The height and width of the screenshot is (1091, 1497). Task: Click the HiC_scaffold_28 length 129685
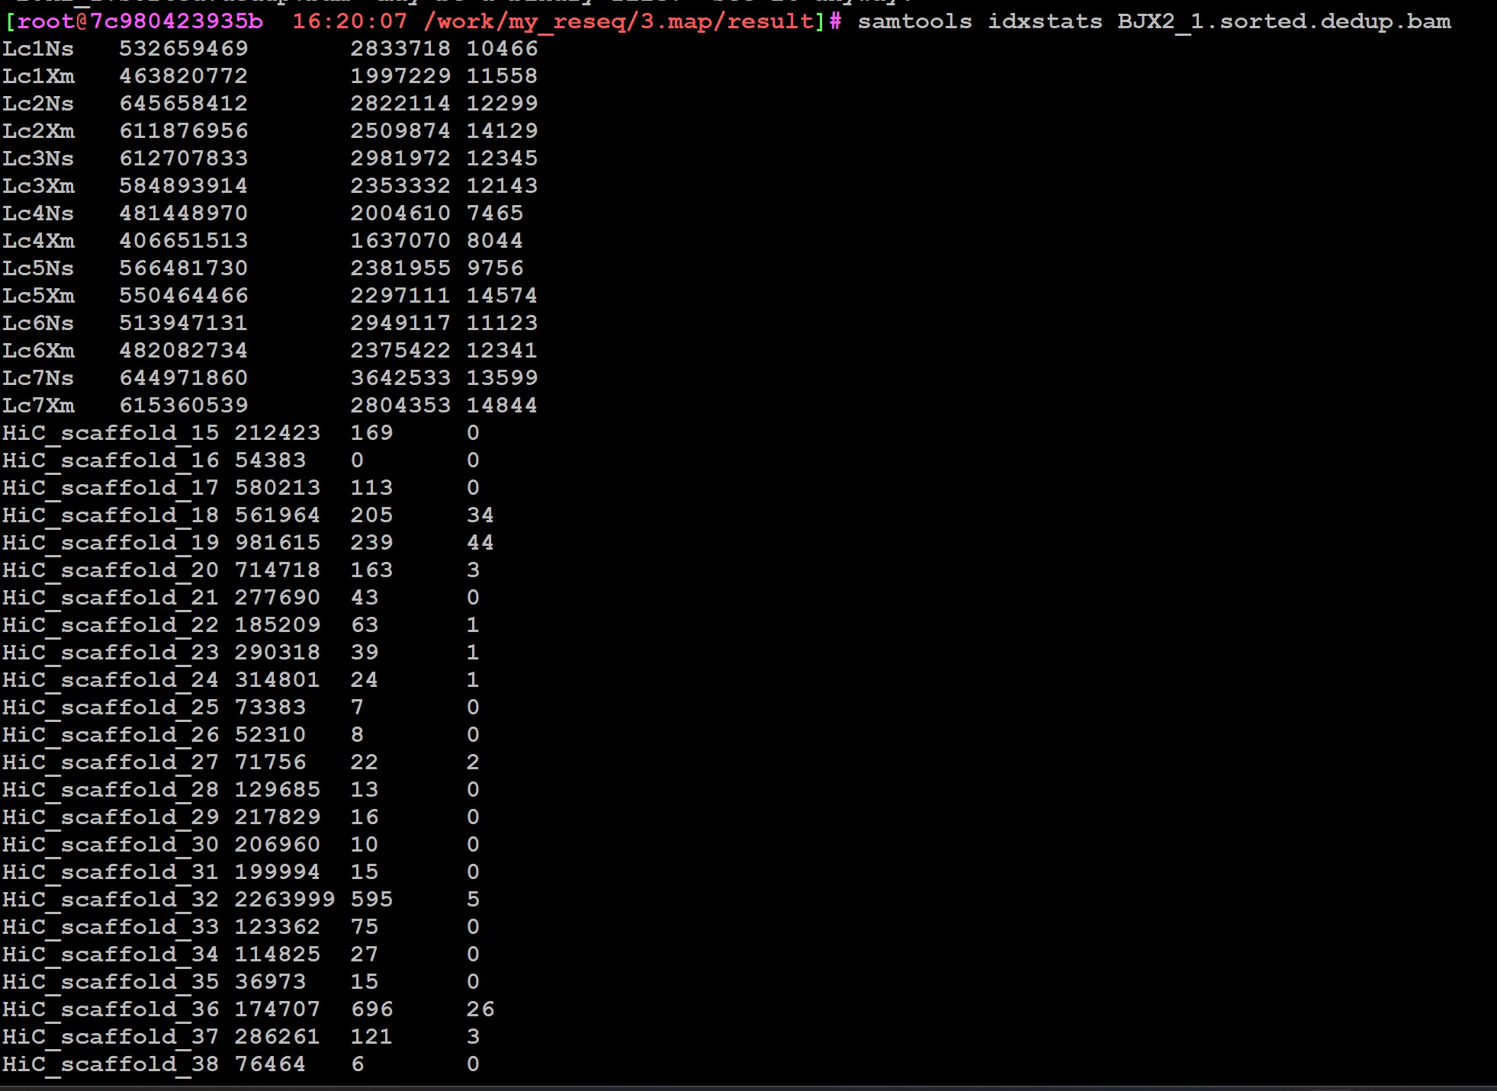coord(277,790)
